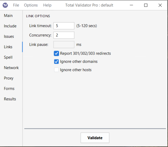Select the Include tab
The width and height of the screenshot is (168, 147).
10,26
